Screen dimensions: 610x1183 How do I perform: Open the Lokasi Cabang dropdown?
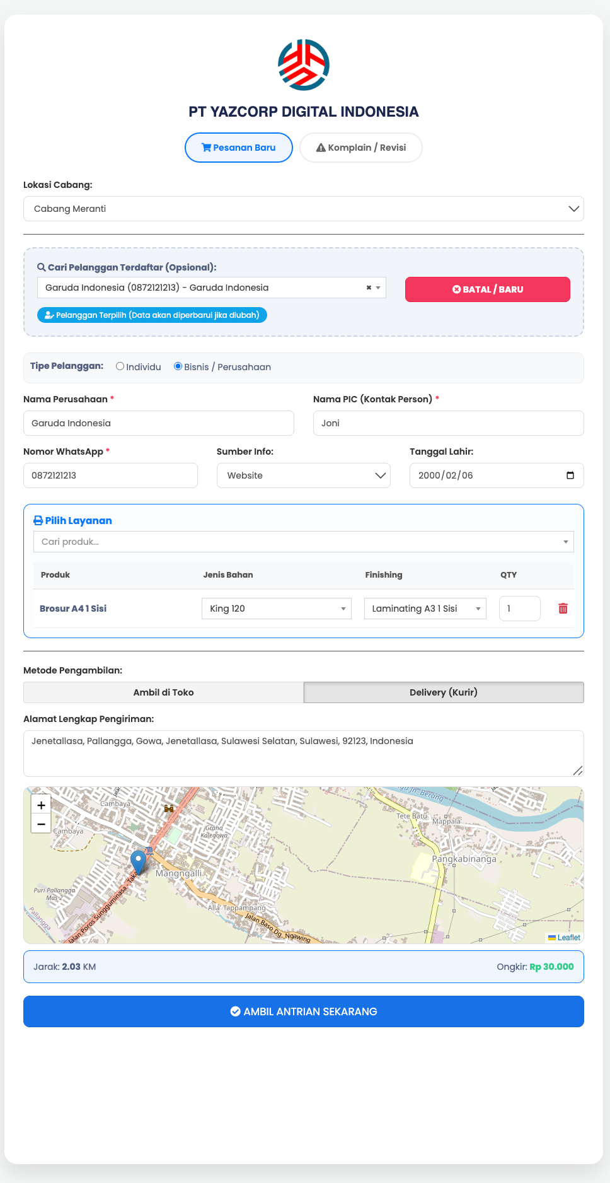click(304, 209)
